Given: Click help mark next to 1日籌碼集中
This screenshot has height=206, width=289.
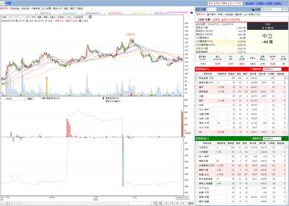Looking at the screenshot, I should tap(226, 38).
